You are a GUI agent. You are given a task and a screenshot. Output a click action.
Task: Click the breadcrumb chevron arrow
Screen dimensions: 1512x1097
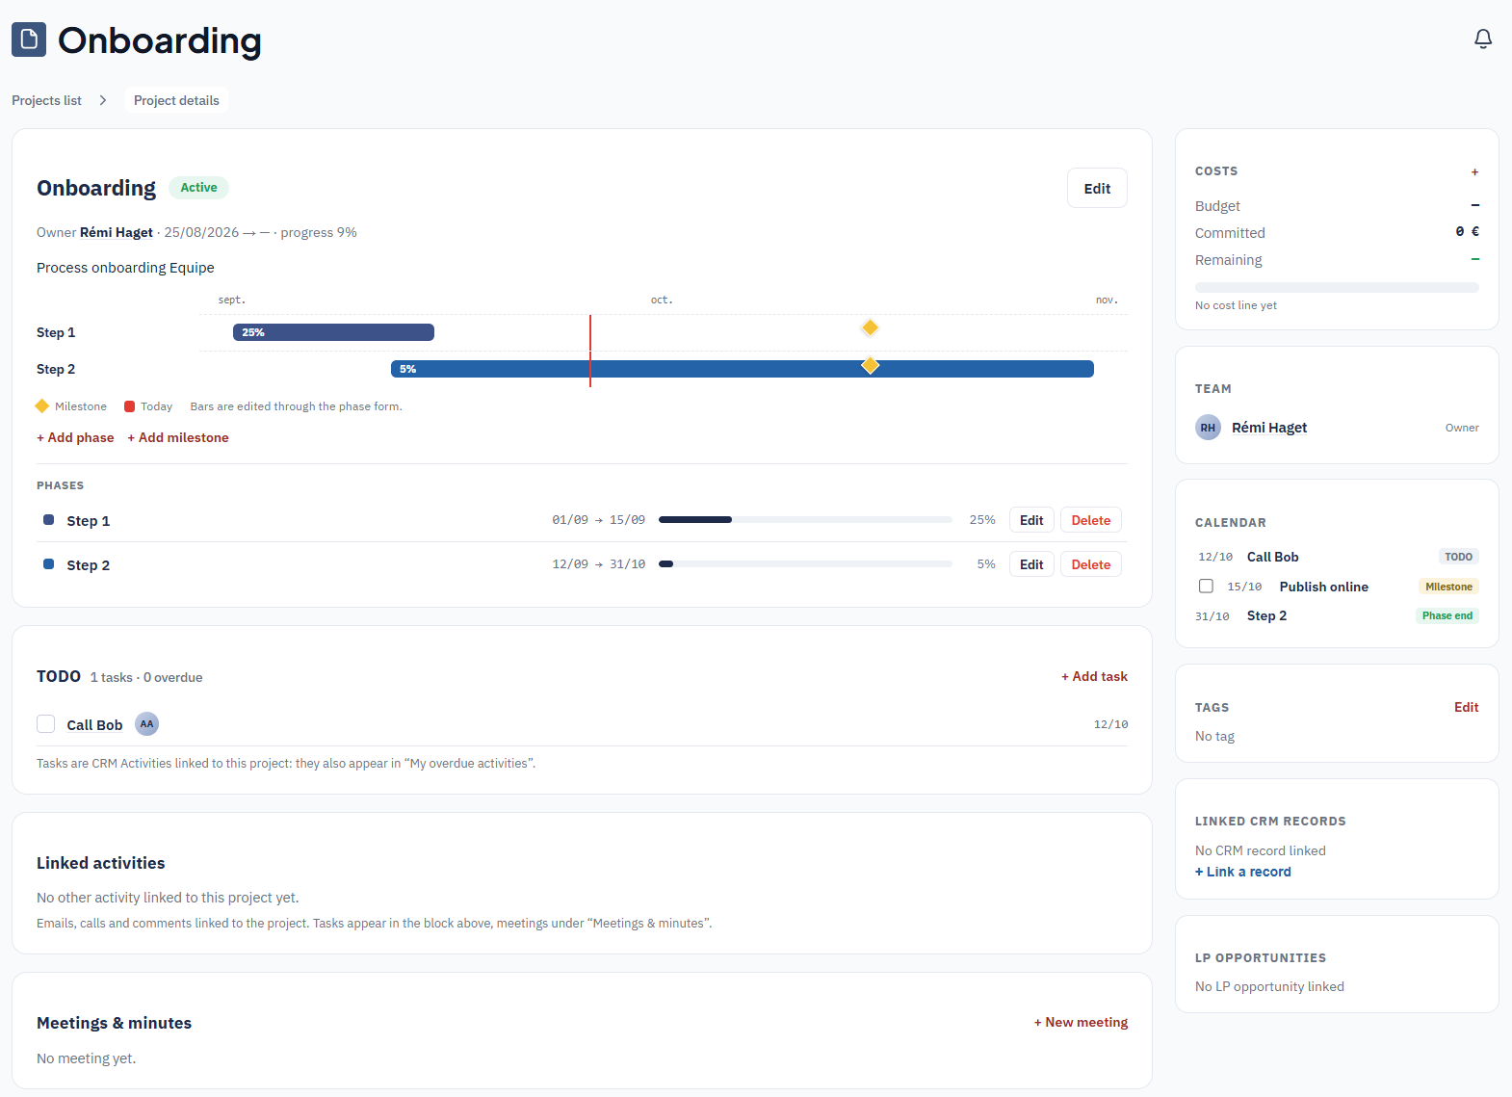click(x=103, y=100)
